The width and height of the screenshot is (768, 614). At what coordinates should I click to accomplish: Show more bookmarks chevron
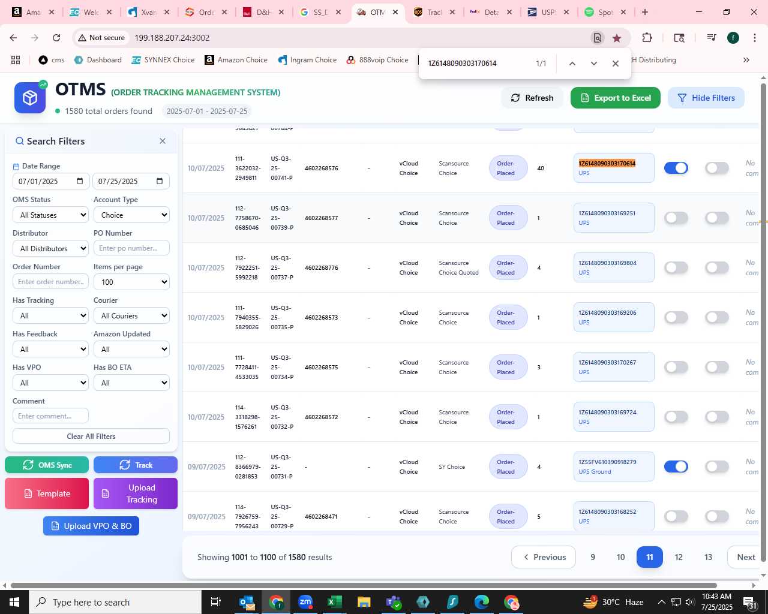click(x=746, y=60)
